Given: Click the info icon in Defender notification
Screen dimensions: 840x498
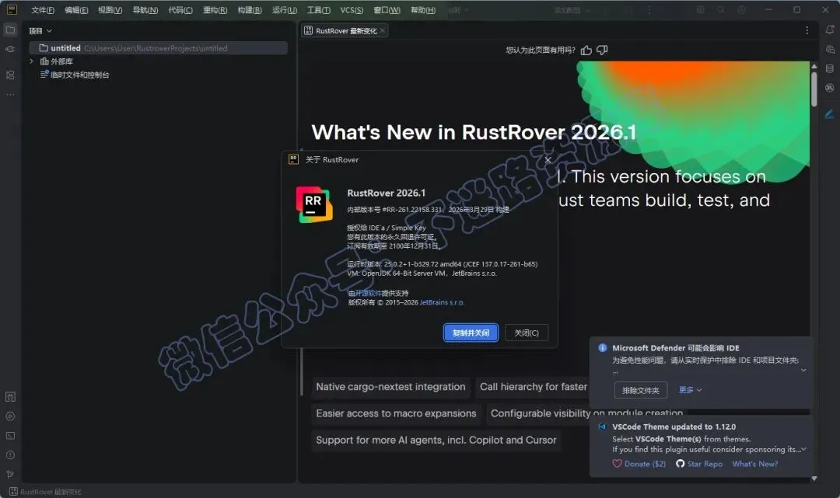Looking at the screenshot, I should pyautogui.click(x=602, y=348).
